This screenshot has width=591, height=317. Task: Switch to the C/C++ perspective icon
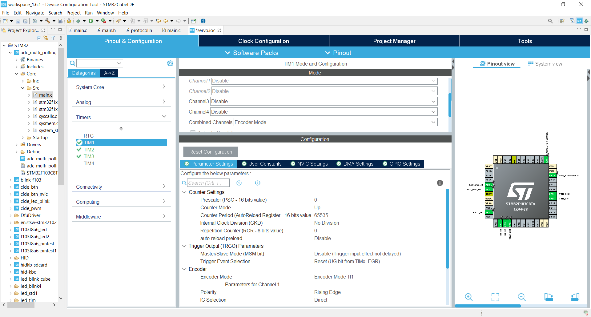pos(572,21)
